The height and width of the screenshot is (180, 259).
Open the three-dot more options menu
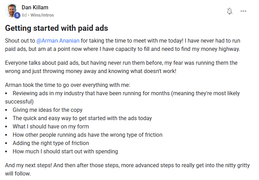coord(243,11)
